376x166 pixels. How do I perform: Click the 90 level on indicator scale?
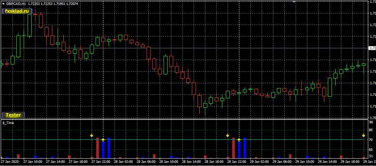coord(371,122)
